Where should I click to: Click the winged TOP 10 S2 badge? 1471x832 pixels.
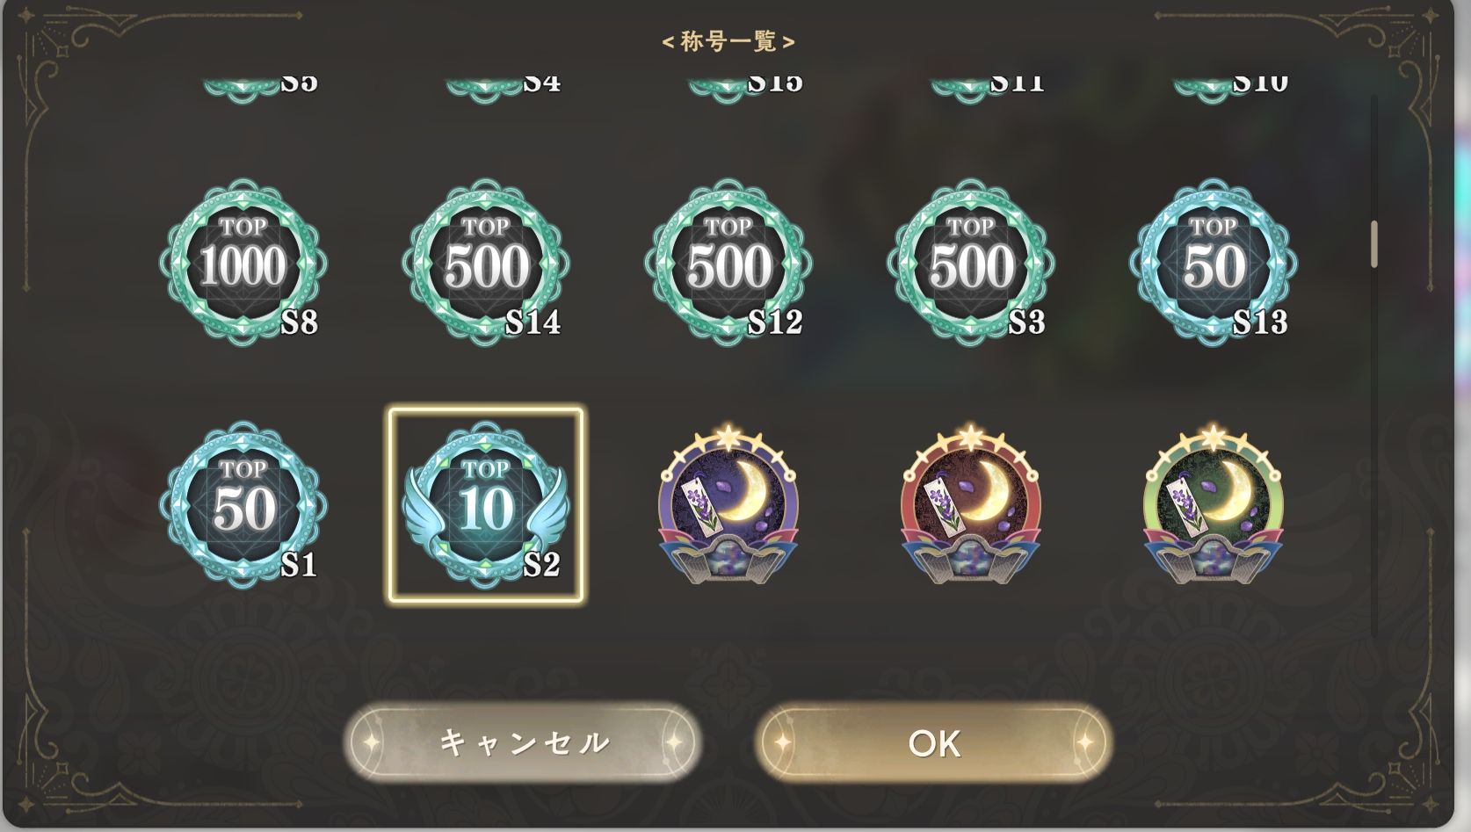[x=486, y=504]
